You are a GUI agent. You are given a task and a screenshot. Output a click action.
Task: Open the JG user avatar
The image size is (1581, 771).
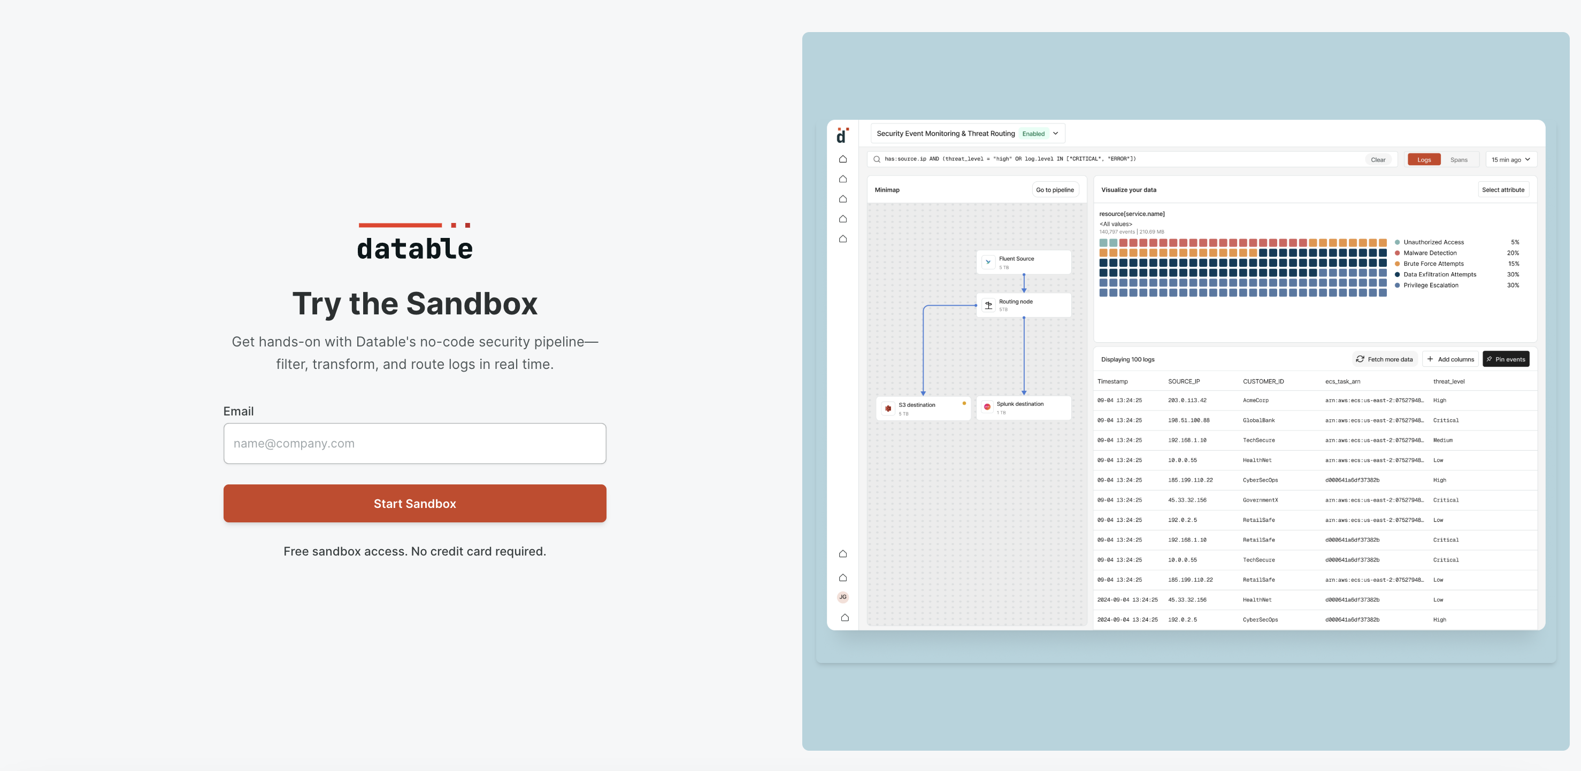[x=843, y=597]
